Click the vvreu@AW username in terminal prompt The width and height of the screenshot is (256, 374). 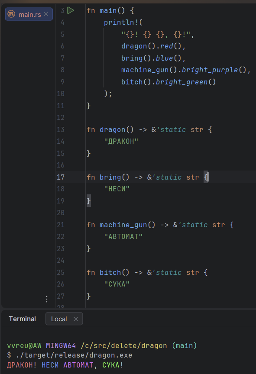tap(24, 345)
